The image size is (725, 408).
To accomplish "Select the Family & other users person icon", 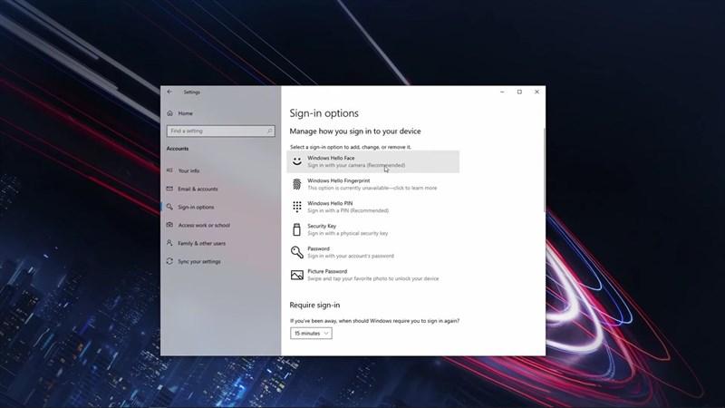I will coord(169,243).
